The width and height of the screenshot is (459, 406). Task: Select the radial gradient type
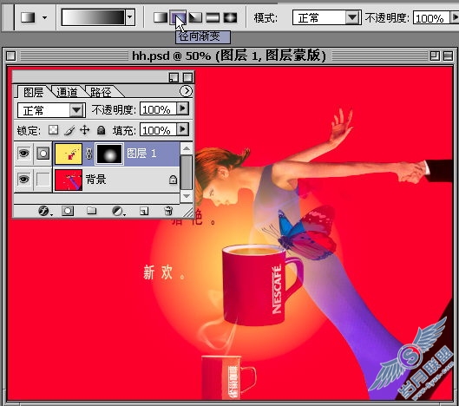[x=178, y=17]
